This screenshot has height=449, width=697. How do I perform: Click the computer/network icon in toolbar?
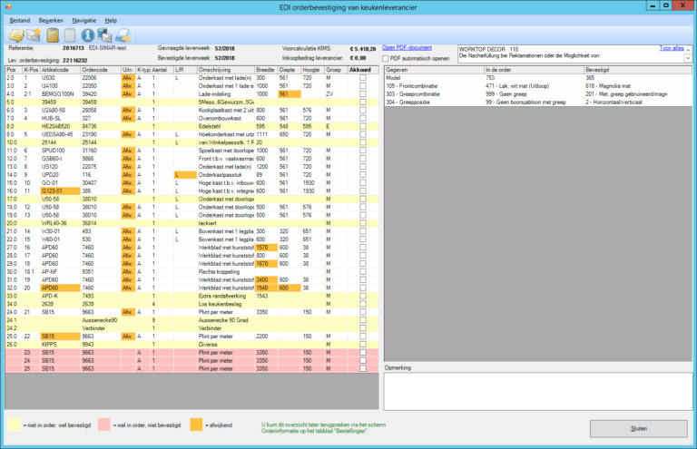tap(105, 34)
